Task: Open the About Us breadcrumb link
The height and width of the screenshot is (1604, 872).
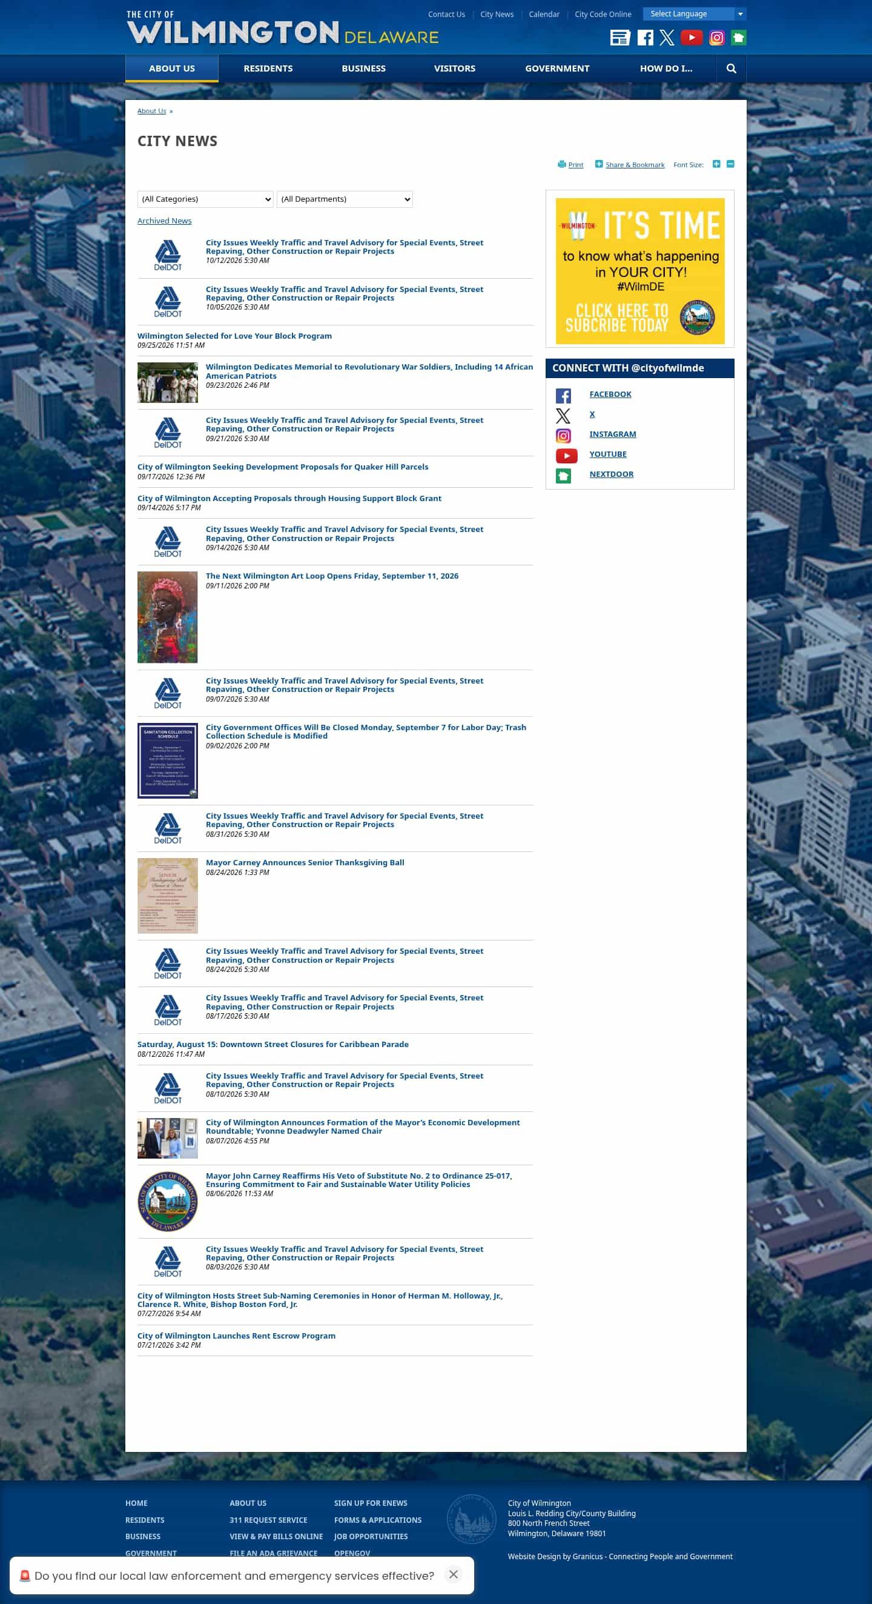Action: [152, 111]
